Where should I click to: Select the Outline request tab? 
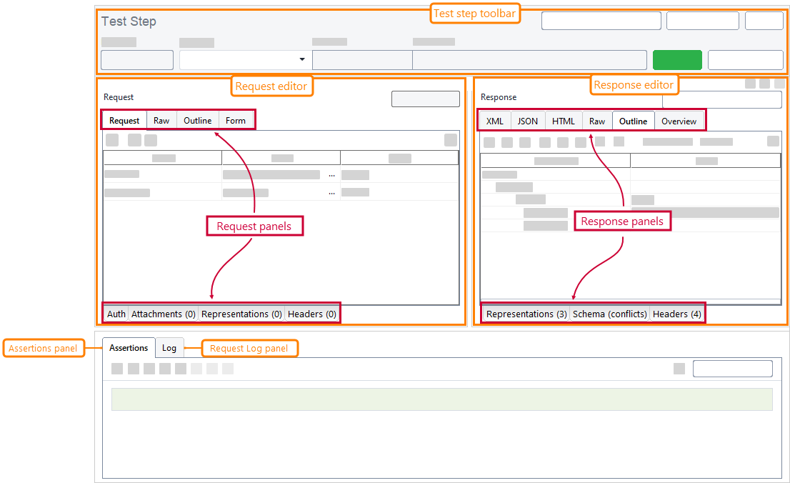197,119
